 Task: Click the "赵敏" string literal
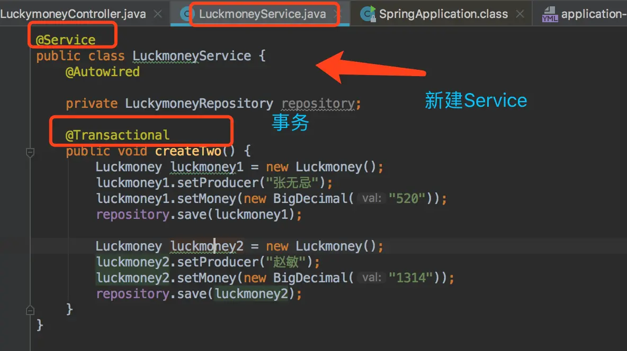[285, 262]
